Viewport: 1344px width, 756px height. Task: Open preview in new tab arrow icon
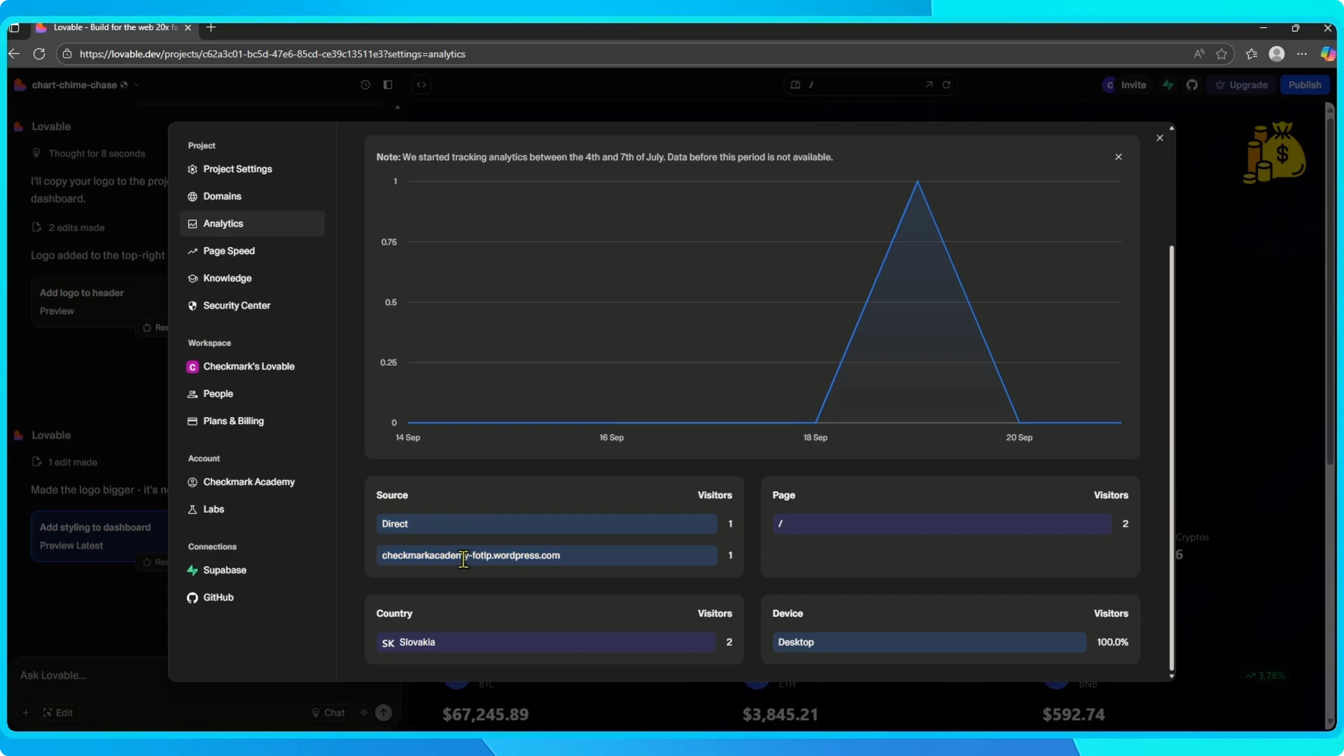pyautogui.click(x=929, y=84)
